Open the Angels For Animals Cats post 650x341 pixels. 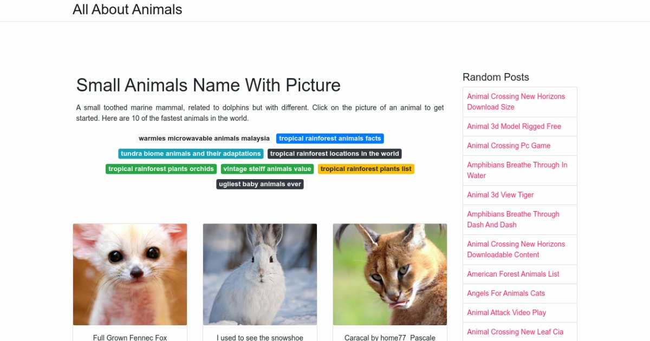click(x=506, y=293)
